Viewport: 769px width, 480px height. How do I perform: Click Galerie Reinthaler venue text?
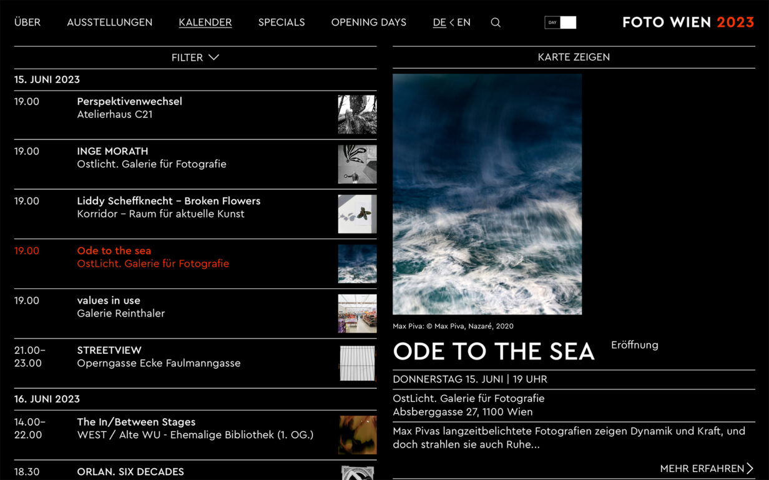(x=121, y=313)
